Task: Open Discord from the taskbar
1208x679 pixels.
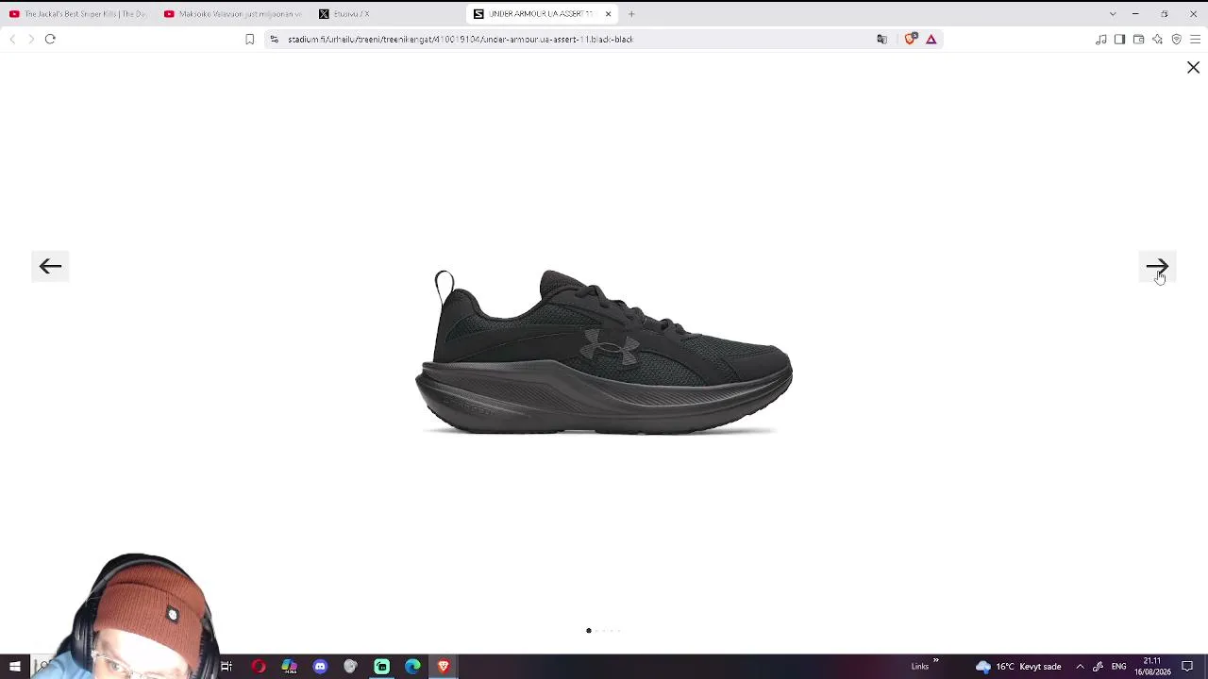Action: [x=320, y=667]
